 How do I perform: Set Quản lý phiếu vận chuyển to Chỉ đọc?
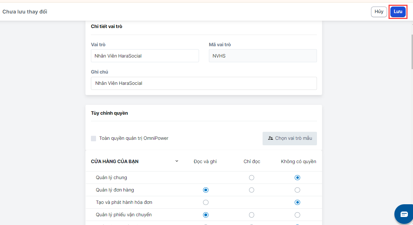(252, 215)
